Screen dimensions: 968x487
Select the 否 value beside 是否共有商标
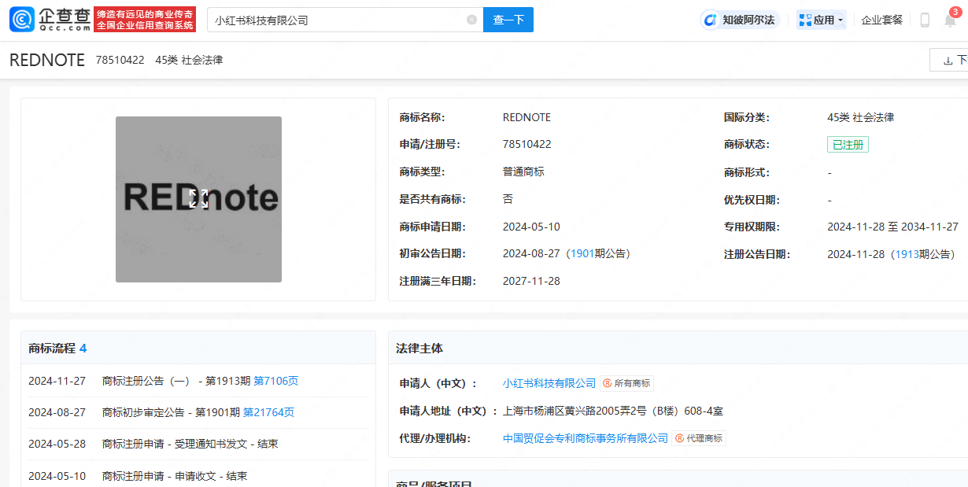coord(508,199)
